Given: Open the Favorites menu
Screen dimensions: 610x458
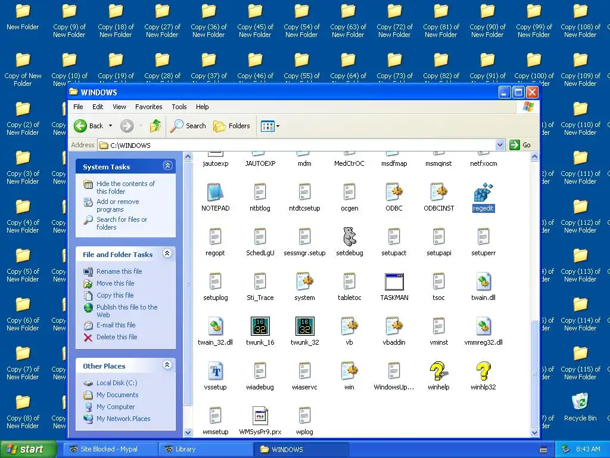Looking at the screenshot, I should [148, 107].
